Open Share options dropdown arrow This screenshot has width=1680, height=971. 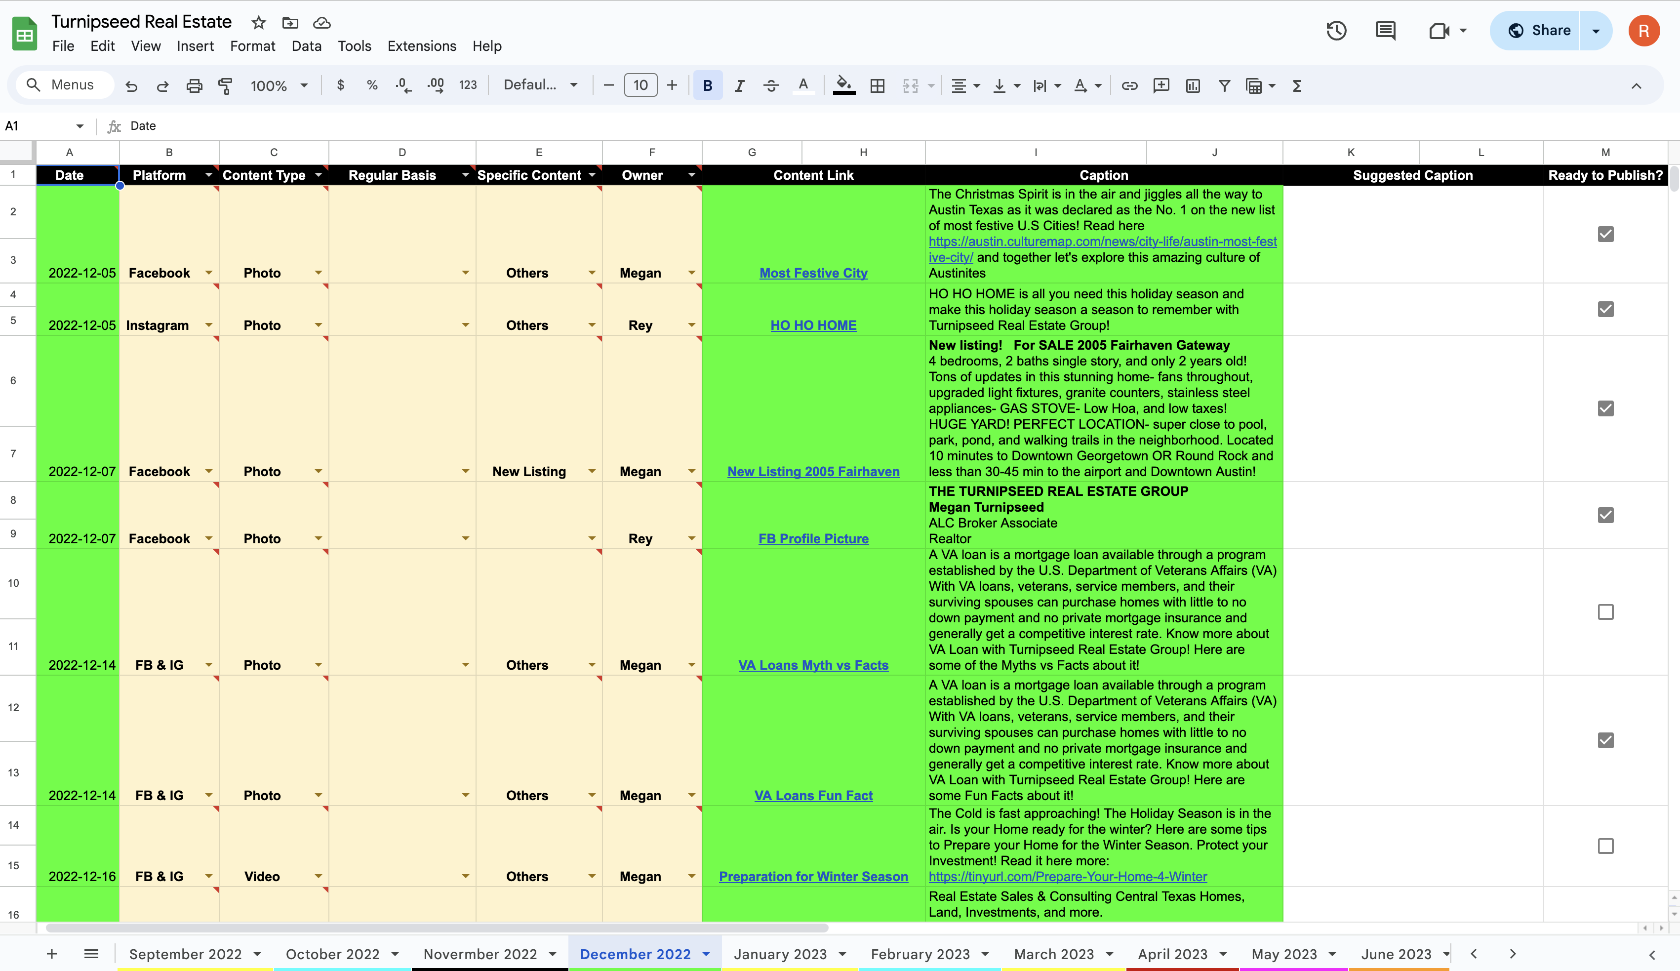pos(1596,31)
